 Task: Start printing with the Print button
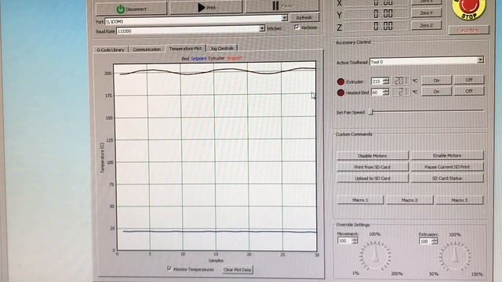pos(206,7)
